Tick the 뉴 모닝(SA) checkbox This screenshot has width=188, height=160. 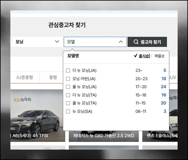coord(68,111)
